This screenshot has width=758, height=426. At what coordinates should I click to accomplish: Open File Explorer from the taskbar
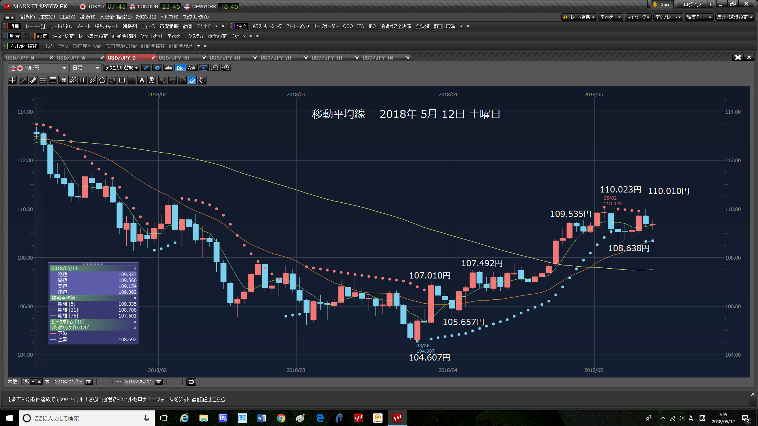click(x=203, y=418)
